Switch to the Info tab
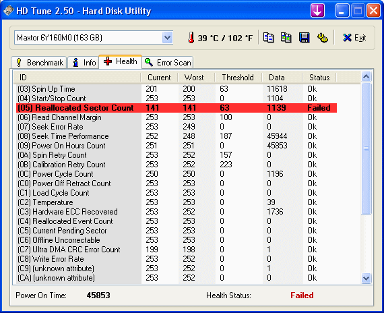The image size is (384, 313). pyautogui.click(x=84, y=63)
